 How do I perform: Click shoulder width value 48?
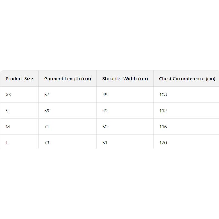point(105,95)
